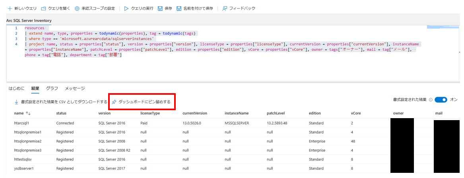Select the htsqlonpremise2 row name
The height and width of the screenshot is (178, 464).
tap(28, 141)
